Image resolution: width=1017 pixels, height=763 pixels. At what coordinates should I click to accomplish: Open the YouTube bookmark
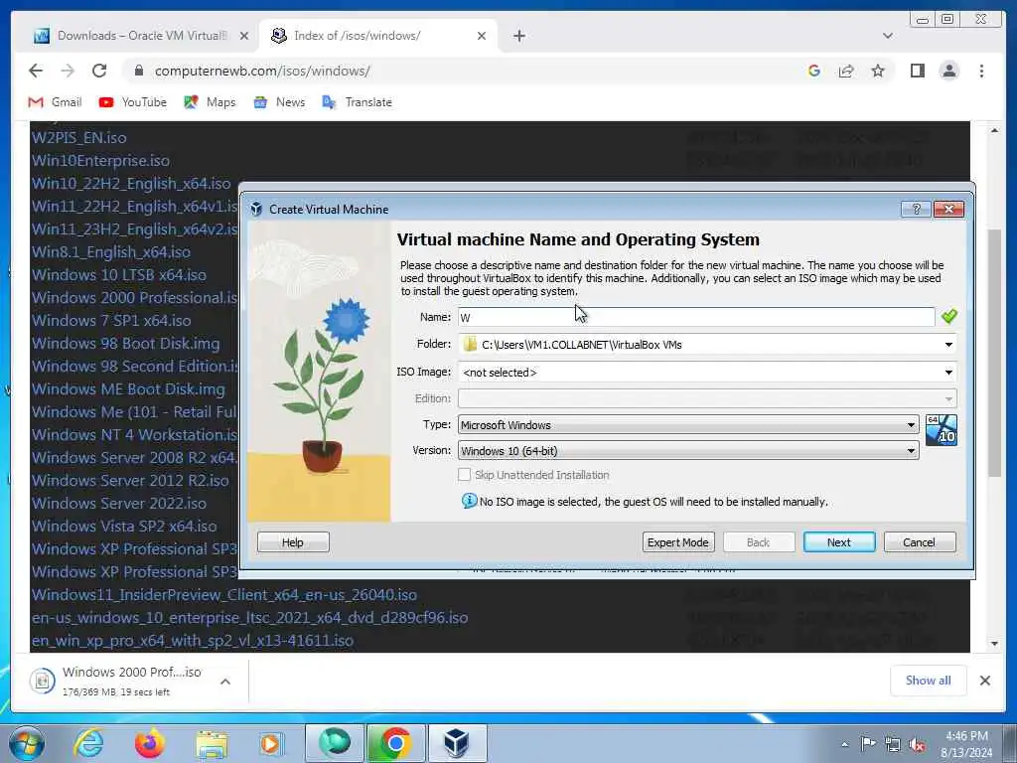click(x=132, y=102)
